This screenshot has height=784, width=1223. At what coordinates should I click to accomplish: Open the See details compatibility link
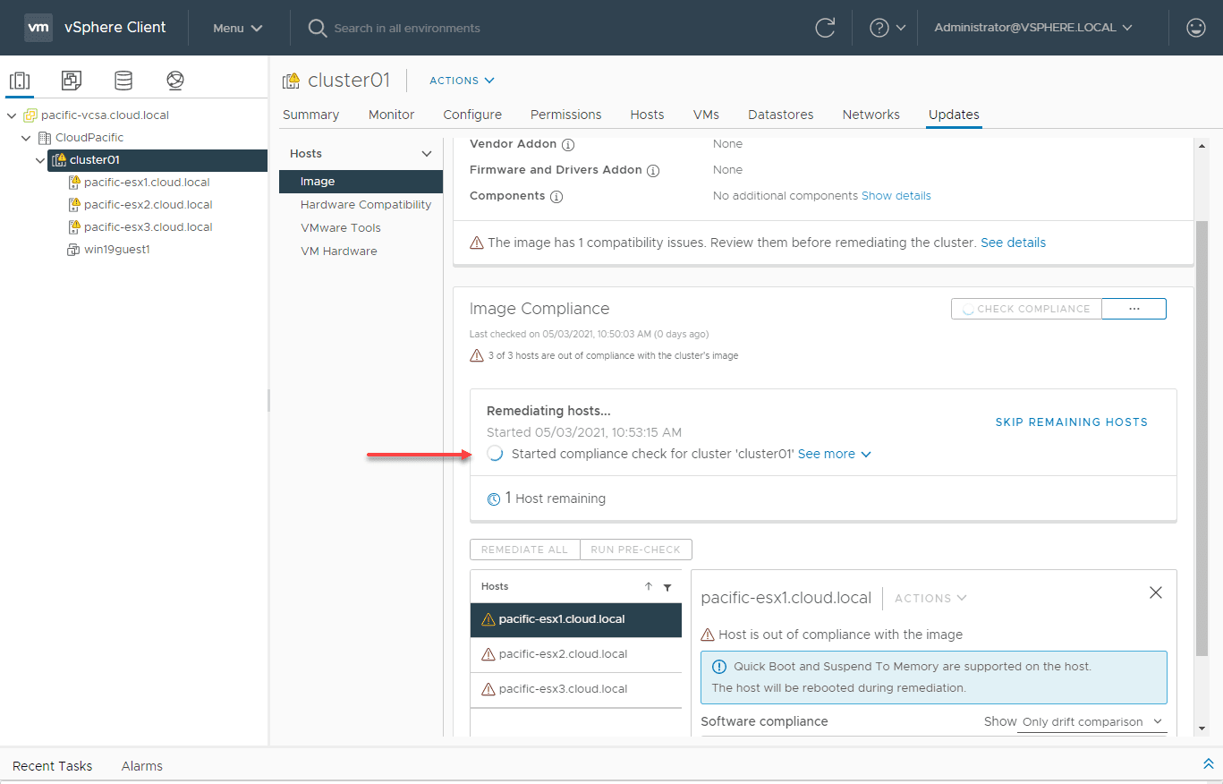(x=1013, y=243)
